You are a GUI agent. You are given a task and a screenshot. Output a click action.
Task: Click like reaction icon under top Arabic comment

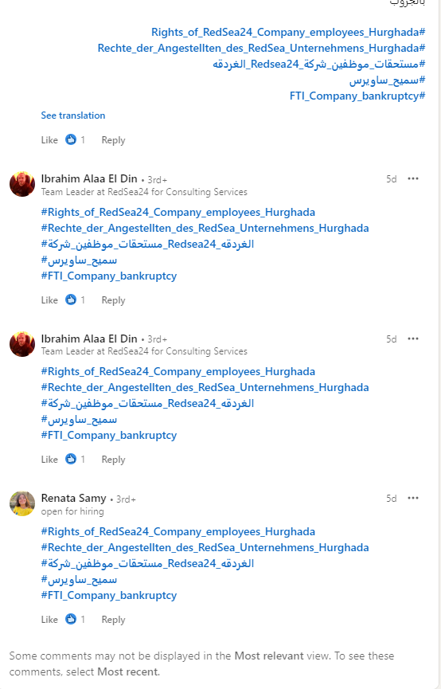coord(71,139)
